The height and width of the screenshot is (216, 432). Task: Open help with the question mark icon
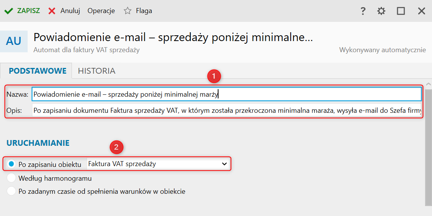click(x=362, y=11)
